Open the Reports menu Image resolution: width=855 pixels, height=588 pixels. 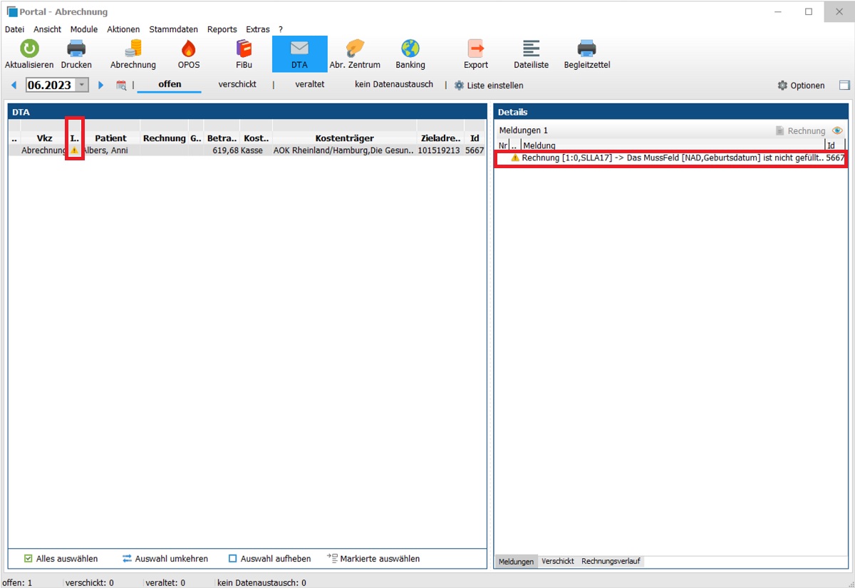[222, 29]
